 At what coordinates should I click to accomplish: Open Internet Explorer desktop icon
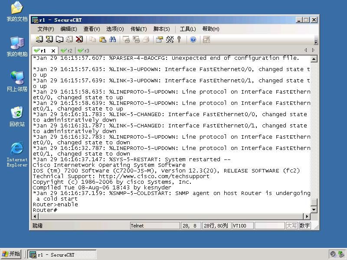[x=17, y=154]
